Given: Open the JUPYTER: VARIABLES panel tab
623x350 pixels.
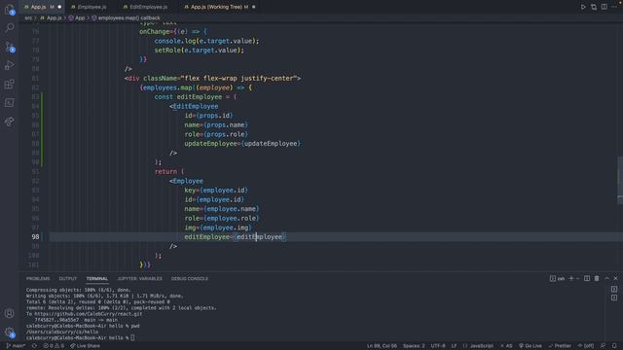Looking at the screenshot, I should pos(139,279).
